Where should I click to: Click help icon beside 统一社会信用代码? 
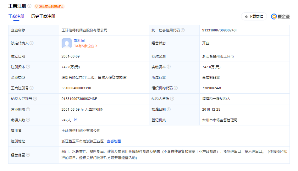(183, 30)
